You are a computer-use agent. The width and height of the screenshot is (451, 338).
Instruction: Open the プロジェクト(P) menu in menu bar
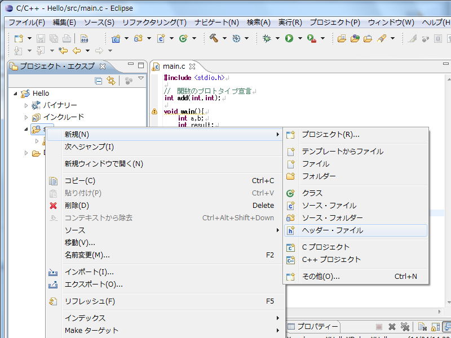tap(335, 23)
